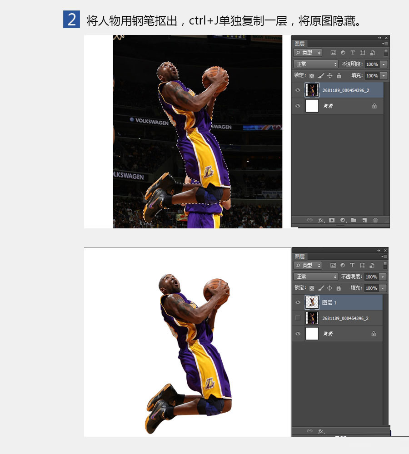The height and width of the screenshot is (454, 409).
Task: Open the 正常 blend mode dropdown in the upper panel
Action: [x=316, y=64]
